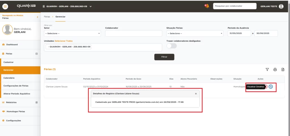Expand the QUARKRH - GERLANI company selector
This screenshot has width=290, height=136.
point(91,6)
